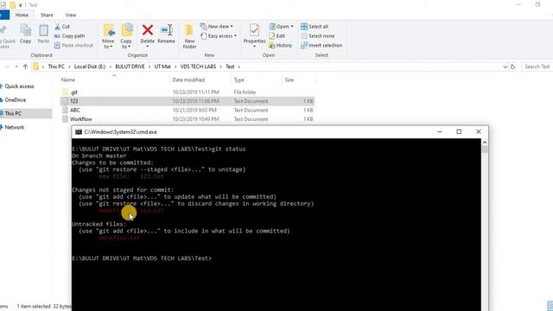This screenshot has width=553, height=311.
Task: Open the Open dropdown in the ribbon
Action: pyautogui.click(x=281, y=27)
